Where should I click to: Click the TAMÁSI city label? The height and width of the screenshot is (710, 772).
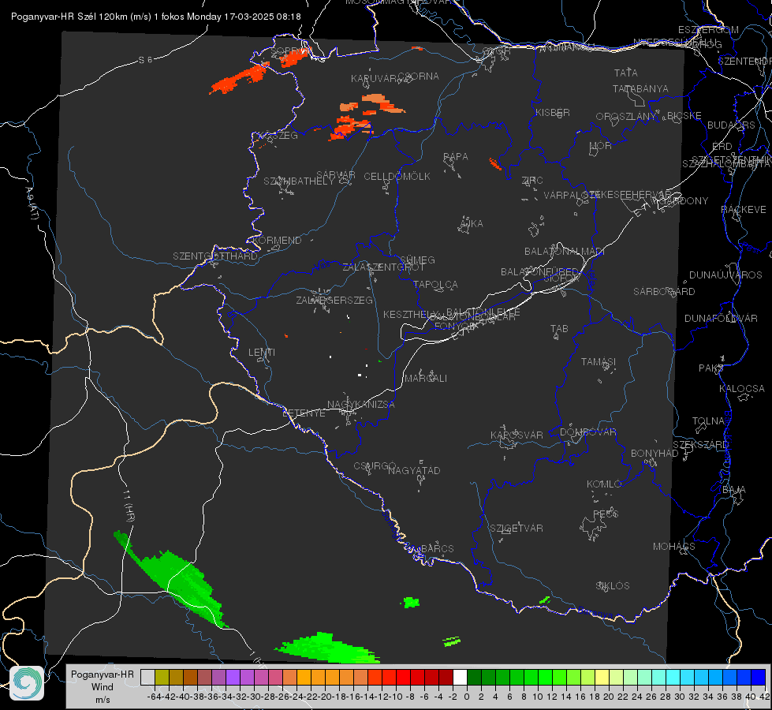(599, 362)
